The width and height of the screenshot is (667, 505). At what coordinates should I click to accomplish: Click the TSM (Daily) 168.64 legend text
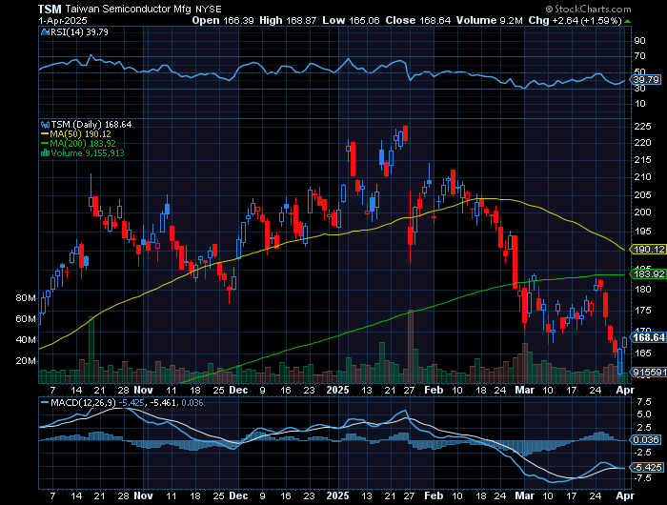(x=91, y=125)
